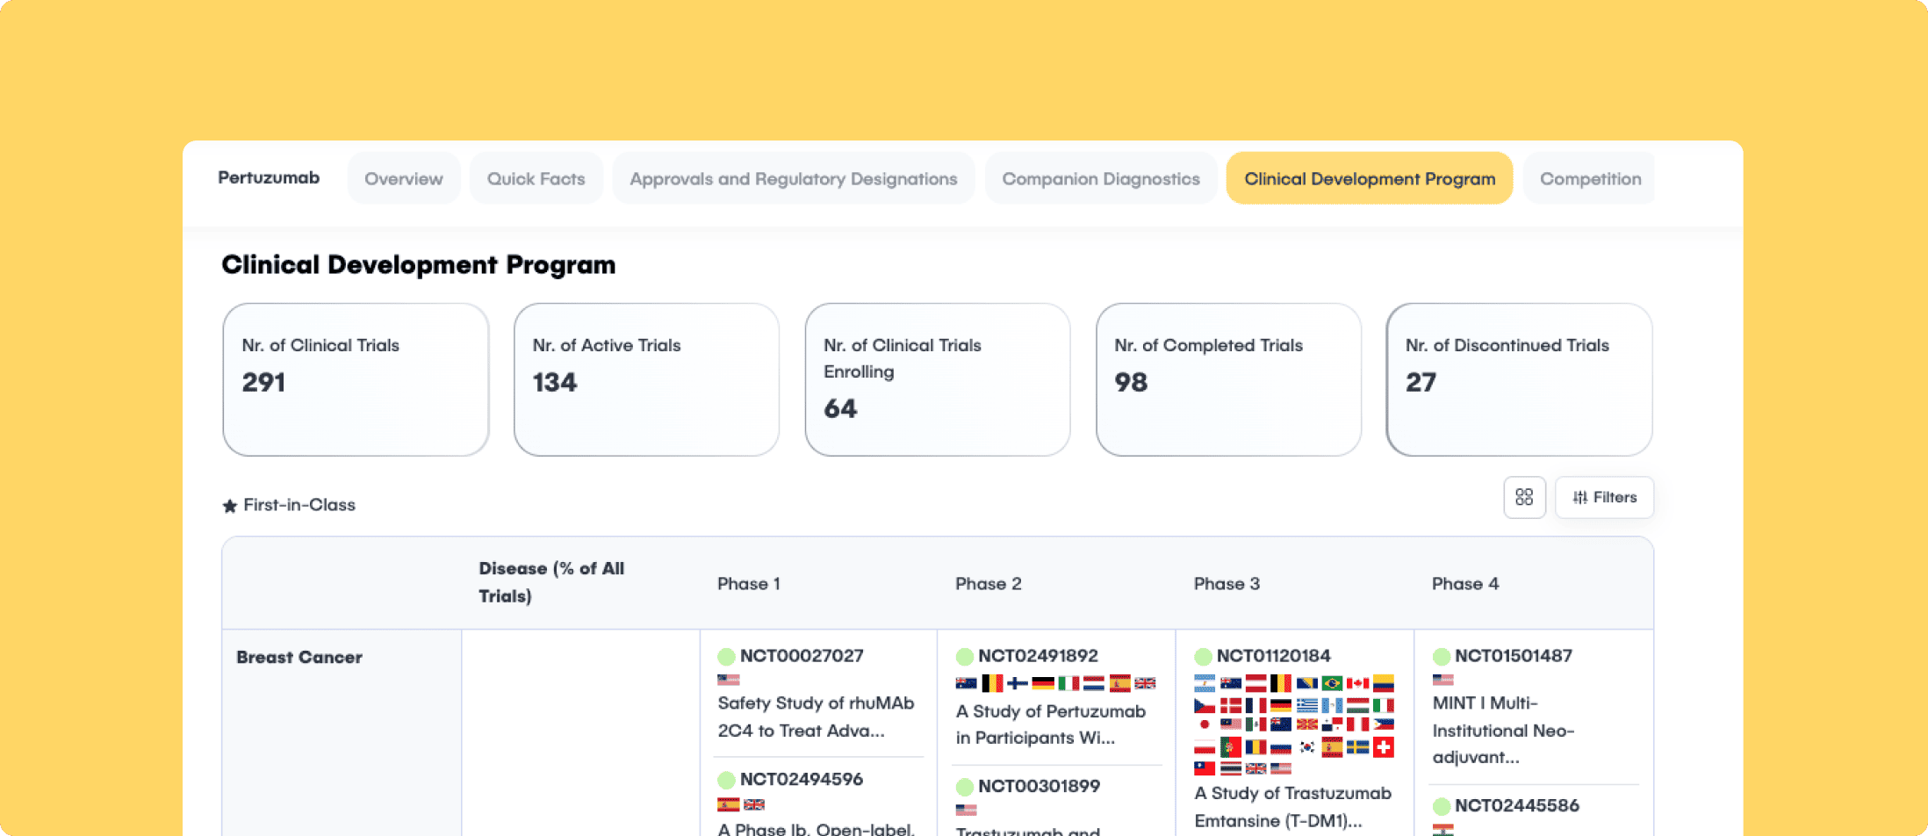Open the Filters panel
The width and height of the screenshot is (1928, 836).
(x=1604, y=497)
